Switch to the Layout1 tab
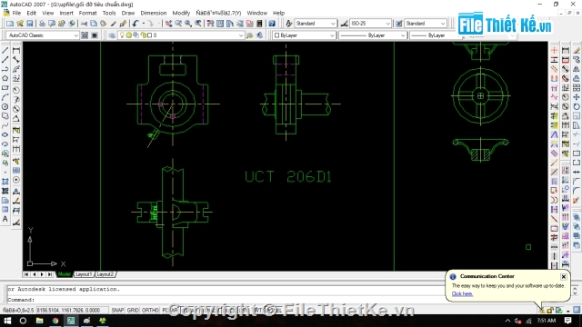 [84, 274]
